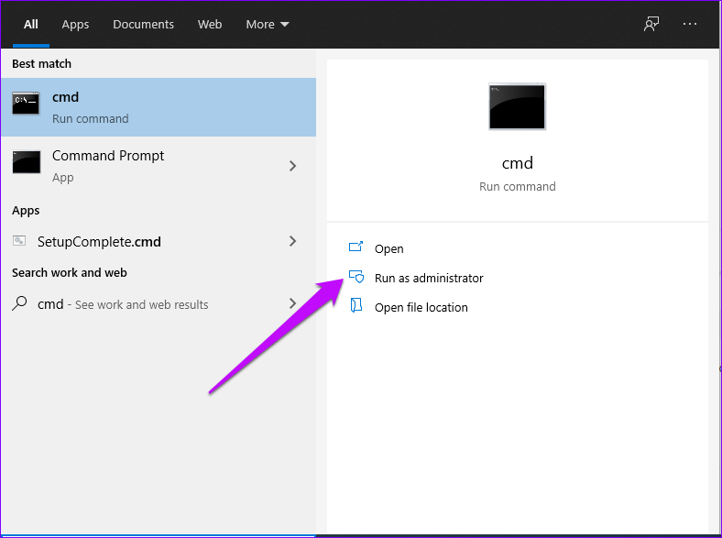Switch to the Web tab
The image size is (722, 538).
pos(210,25)
